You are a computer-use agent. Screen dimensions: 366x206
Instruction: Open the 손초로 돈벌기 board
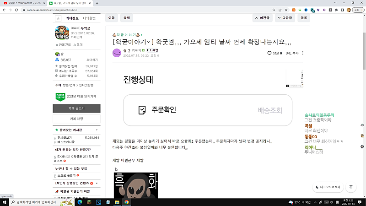66,175
